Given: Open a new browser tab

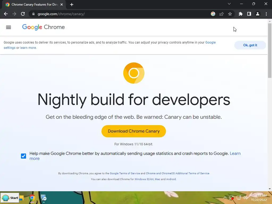Looking at the screenshot, I should pos(72,5).
